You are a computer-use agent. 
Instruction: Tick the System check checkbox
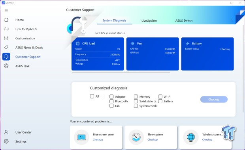tap(136, 106)
